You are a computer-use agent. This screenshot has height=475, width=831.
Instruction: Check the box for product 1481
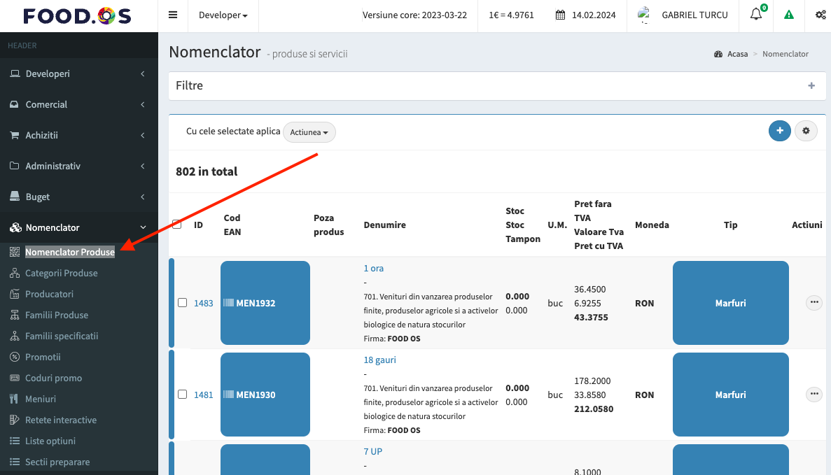point(182,394)
